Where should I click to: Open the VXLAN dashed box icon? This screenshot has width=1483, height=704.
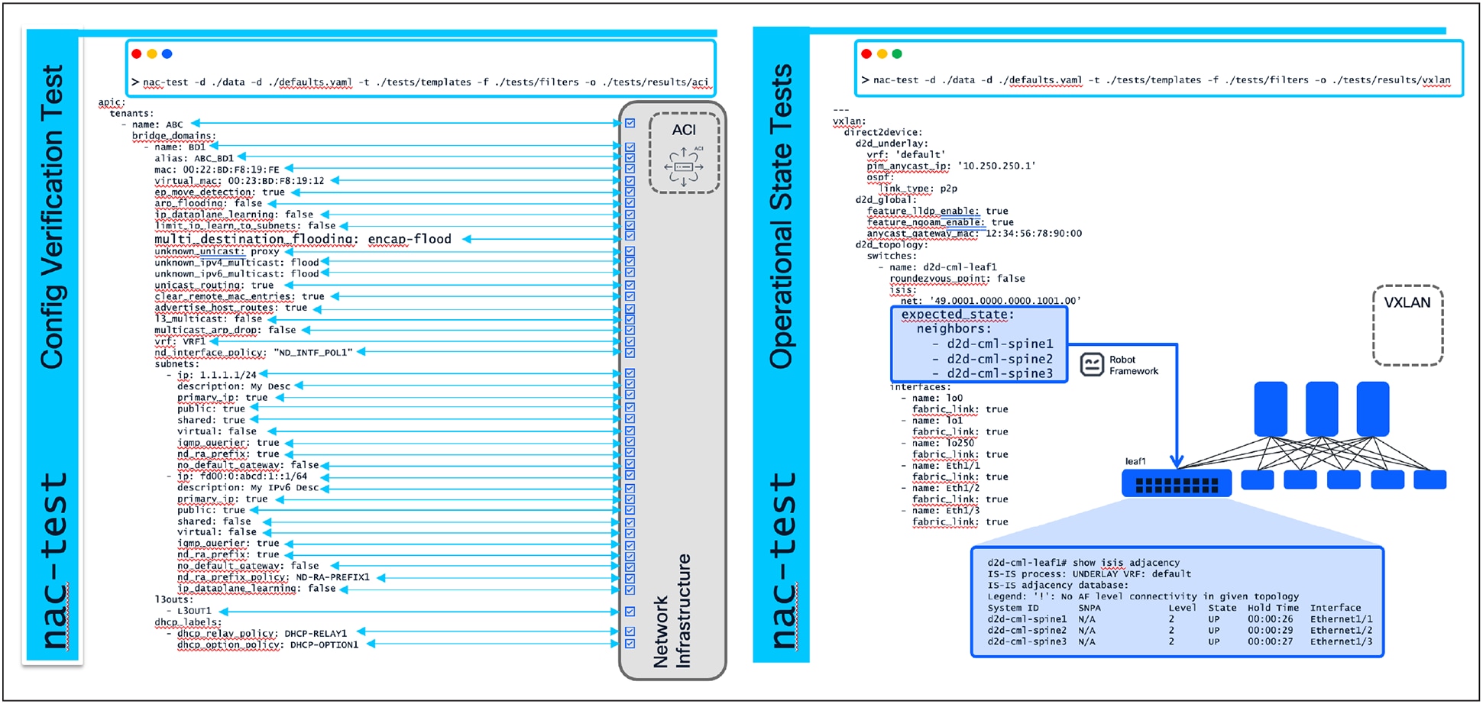1408,324
